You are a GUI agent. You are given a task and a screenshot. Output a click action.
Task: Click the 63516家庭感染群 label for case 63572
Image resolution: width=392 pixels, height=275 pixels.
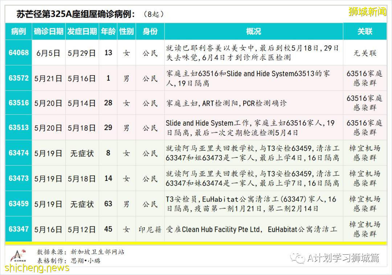tap(365, 78)
